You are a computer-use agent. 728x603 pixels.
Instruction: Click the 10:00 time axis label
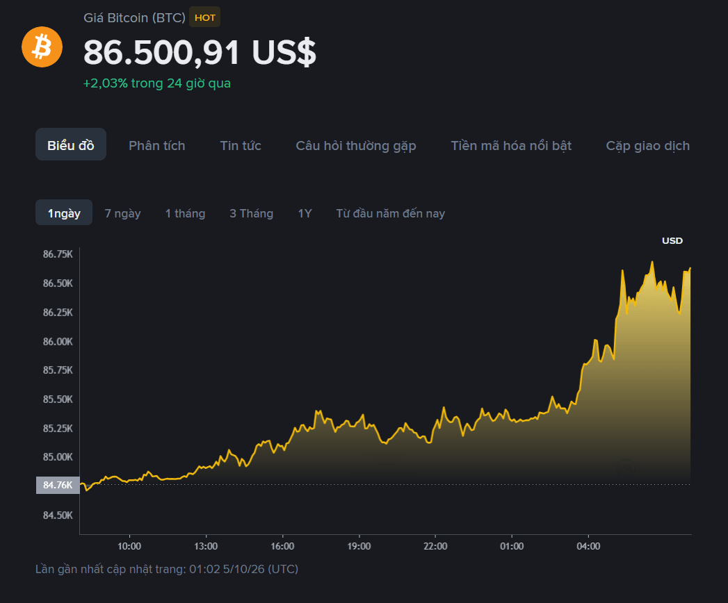(x=129, y=546)
